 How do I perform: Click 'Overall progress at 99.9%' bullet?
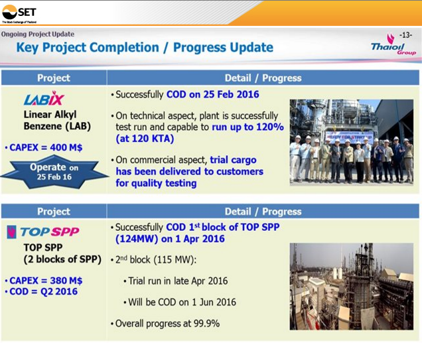click(x=167, y=323)
